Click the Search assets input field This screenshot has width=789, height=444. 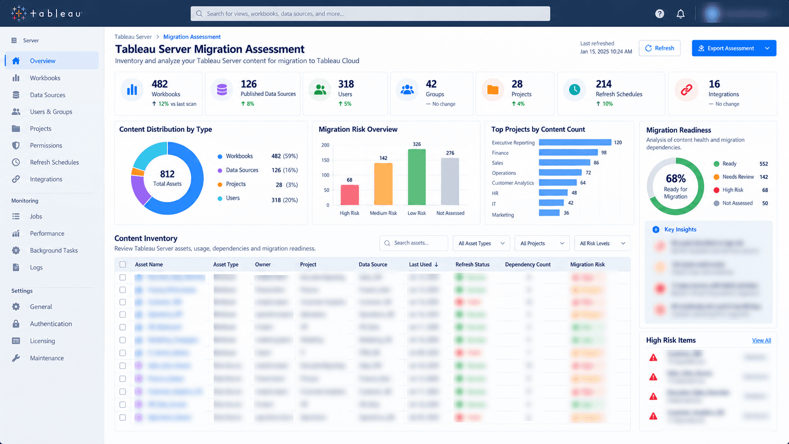coord(414,243)
